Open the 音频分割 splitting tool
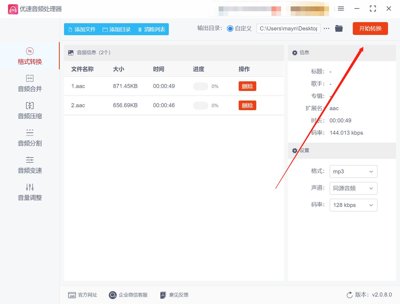The image size is (400, 304). [x=29, y=138]
